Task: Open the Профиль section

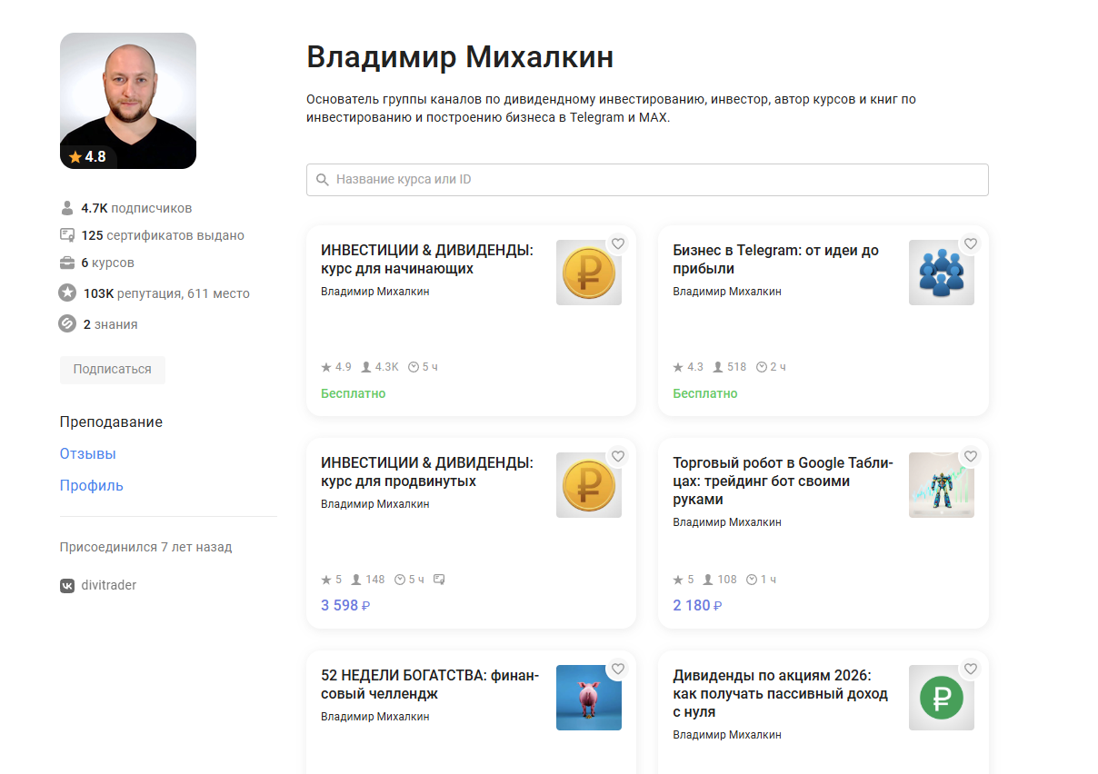Action: point(92,486)
